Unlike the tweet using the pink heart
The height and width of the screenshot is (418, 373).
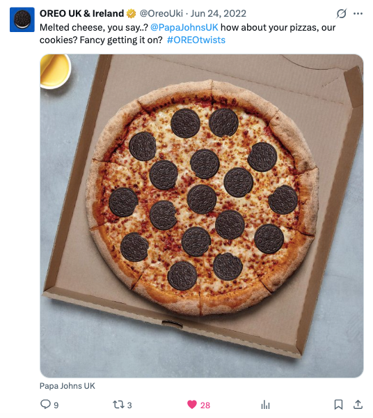pyautogui.click(x=191, y=404)
